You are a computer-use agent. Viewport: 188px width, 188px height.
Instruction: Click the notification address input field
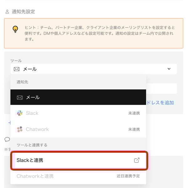[161, 89]
